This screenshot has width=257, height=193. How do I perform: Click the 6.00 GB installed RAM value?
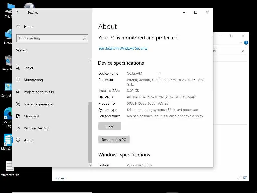coord(133,91)
